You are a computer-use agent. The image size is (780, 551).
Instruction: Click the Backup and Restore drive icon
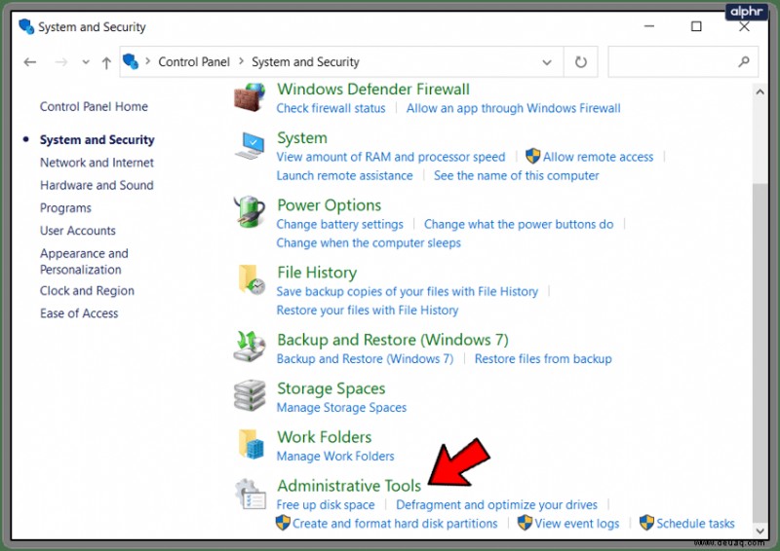pyautogui.click(x=250, y=347)
